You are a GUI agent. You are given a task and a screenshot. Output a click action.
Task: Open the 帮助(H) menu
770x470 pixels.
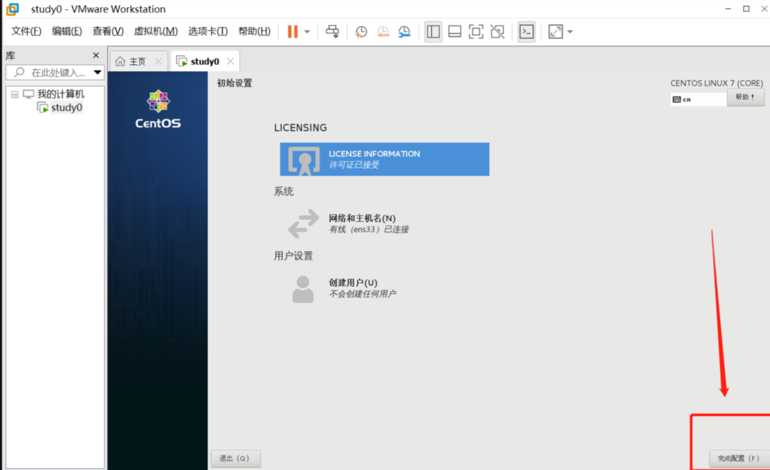point(255,31)
